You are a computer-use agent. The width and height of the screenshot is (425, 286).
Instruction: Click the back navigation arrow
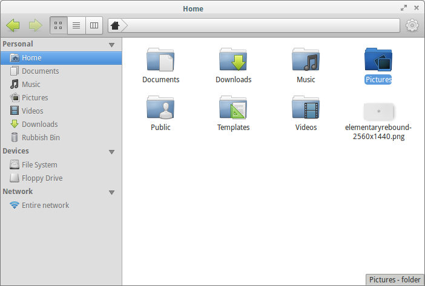pos(13,25)
